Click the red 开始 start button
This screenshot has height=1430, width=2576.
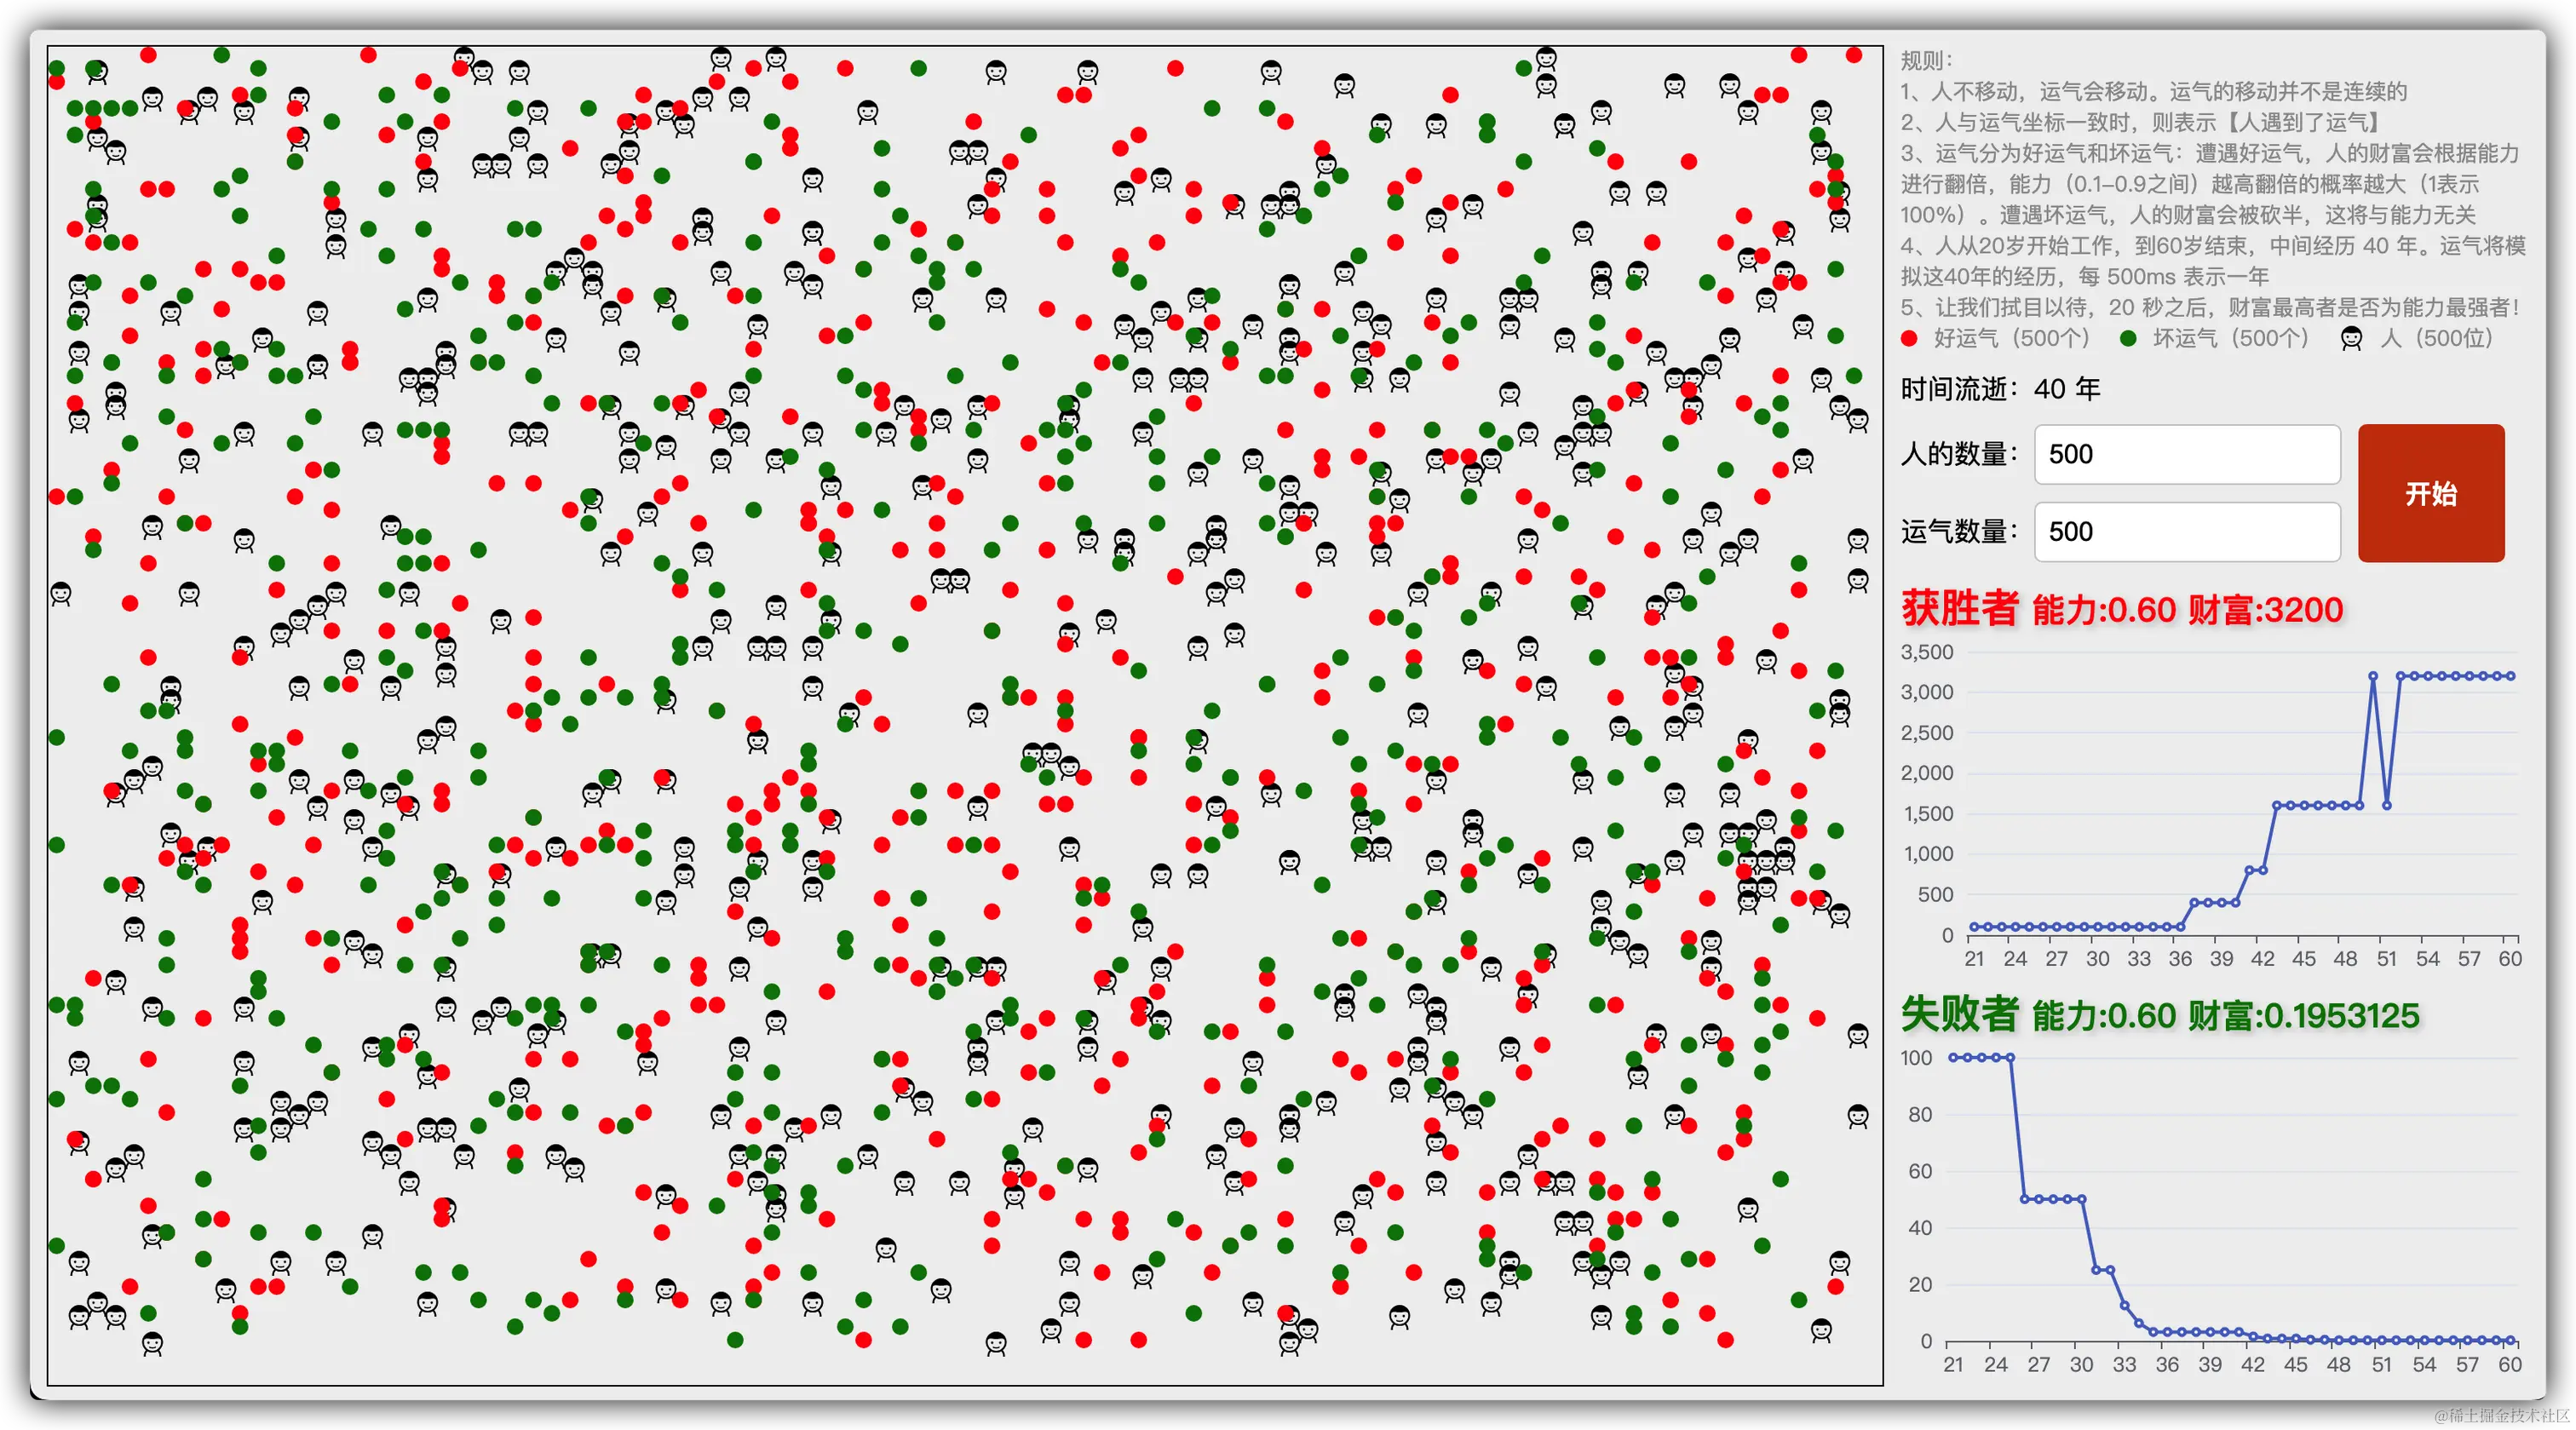pos(2430,493)
